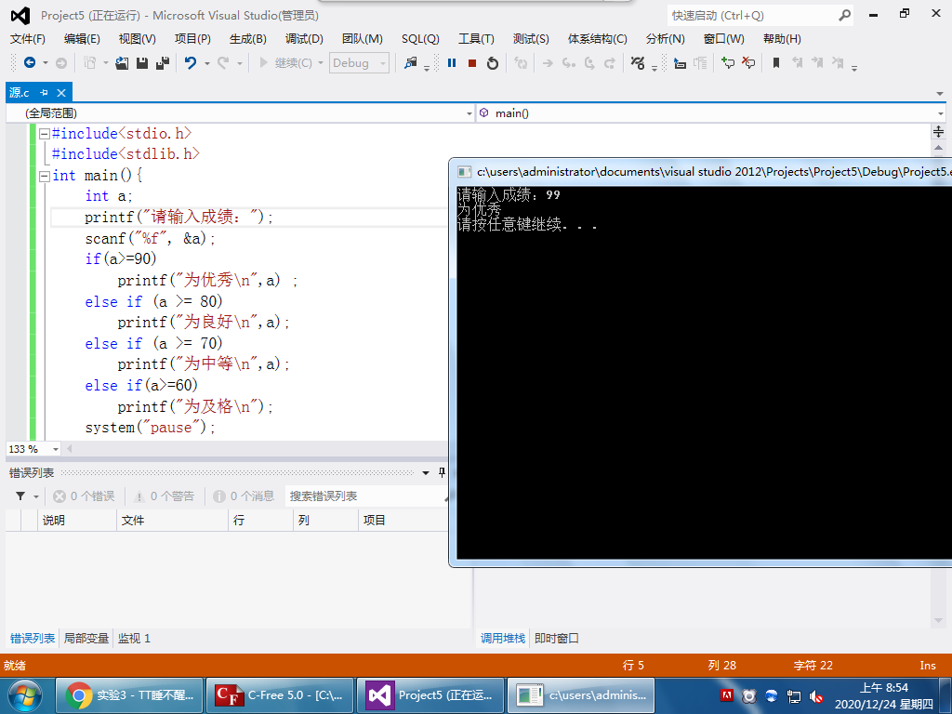Open the 文件(F) menu
952x714 pixels.
coord(27,39)
